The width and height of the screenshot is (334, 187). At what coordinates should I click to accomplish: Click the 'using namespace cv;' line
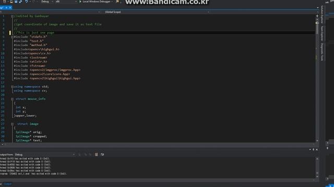point(30,90)
